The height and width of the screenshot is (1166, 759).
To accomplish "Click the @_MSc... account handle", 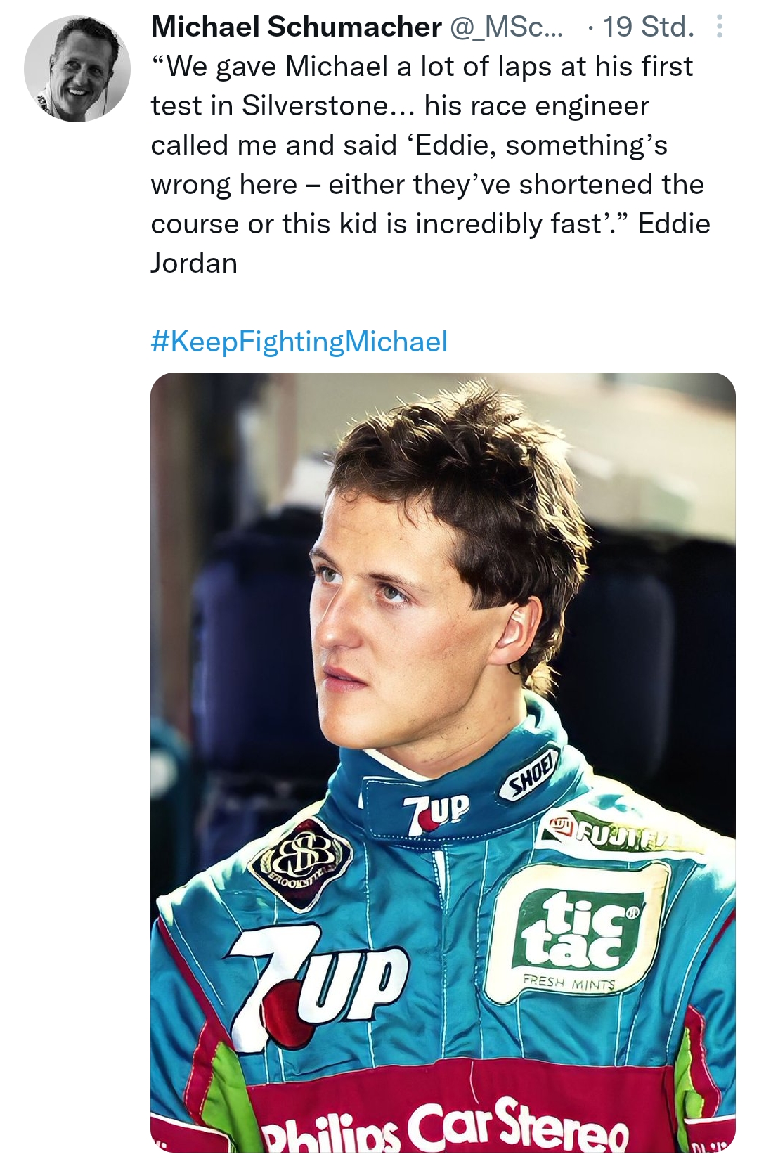I will (x=505, y=27).
